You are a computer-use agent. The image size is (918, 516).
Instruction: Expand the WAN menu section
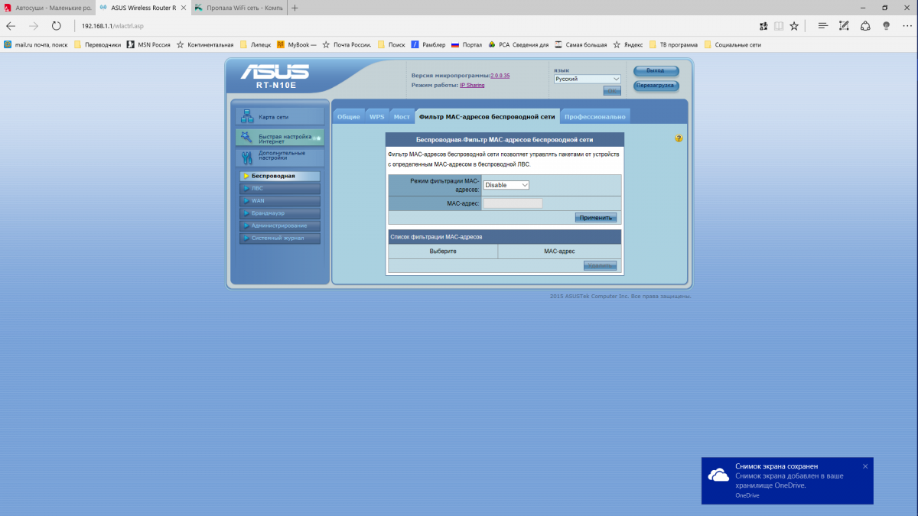click(x=279, y=200)
